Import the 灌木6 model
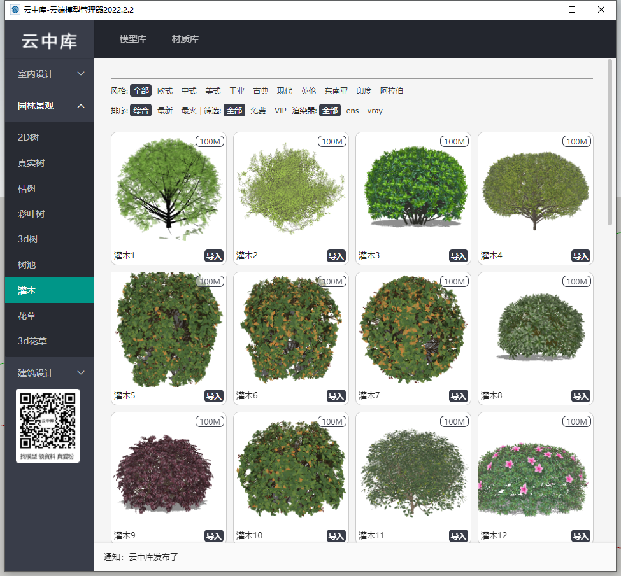621x576 pixels. click(x=336, y=396)
